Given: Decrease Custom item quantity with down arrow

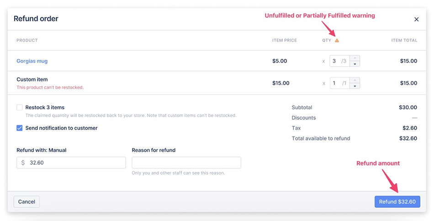Looking at the screenshot, I should [x=355, y=86].
